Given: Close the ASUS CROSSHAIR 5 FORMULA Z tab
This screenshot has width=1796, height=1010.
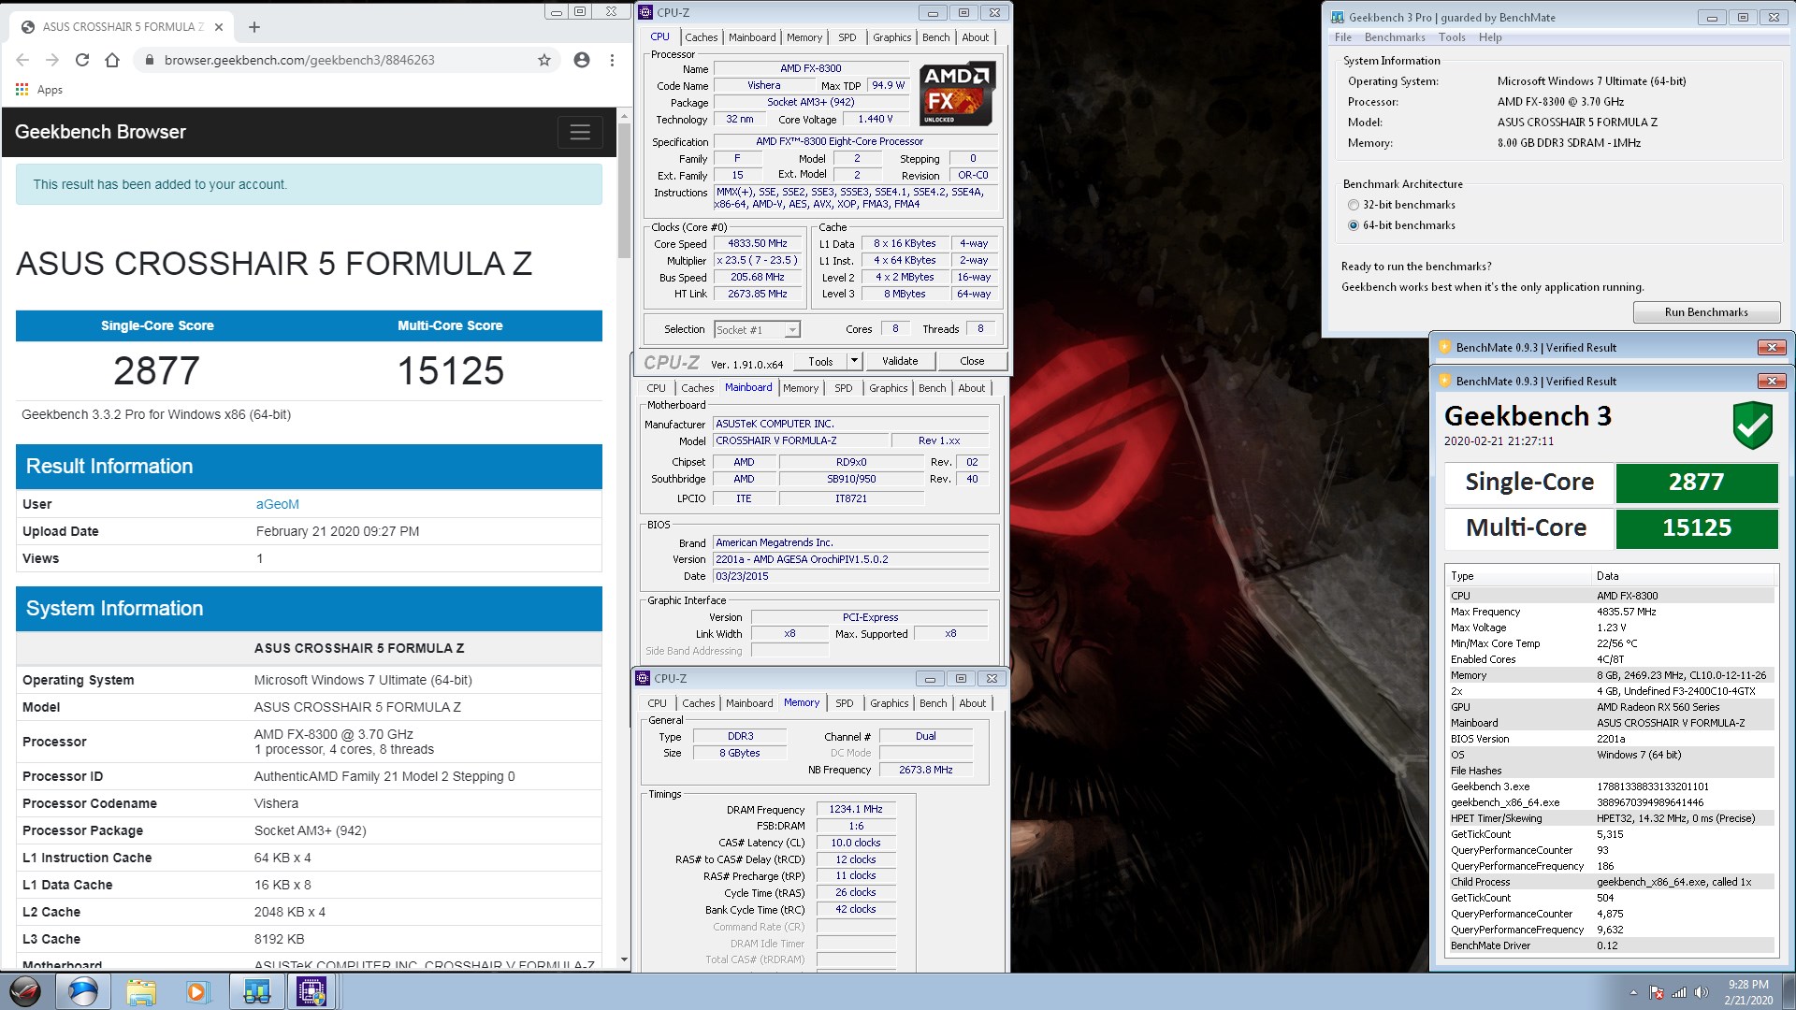Looking at the screenshot, I should [x=219, y=27].
